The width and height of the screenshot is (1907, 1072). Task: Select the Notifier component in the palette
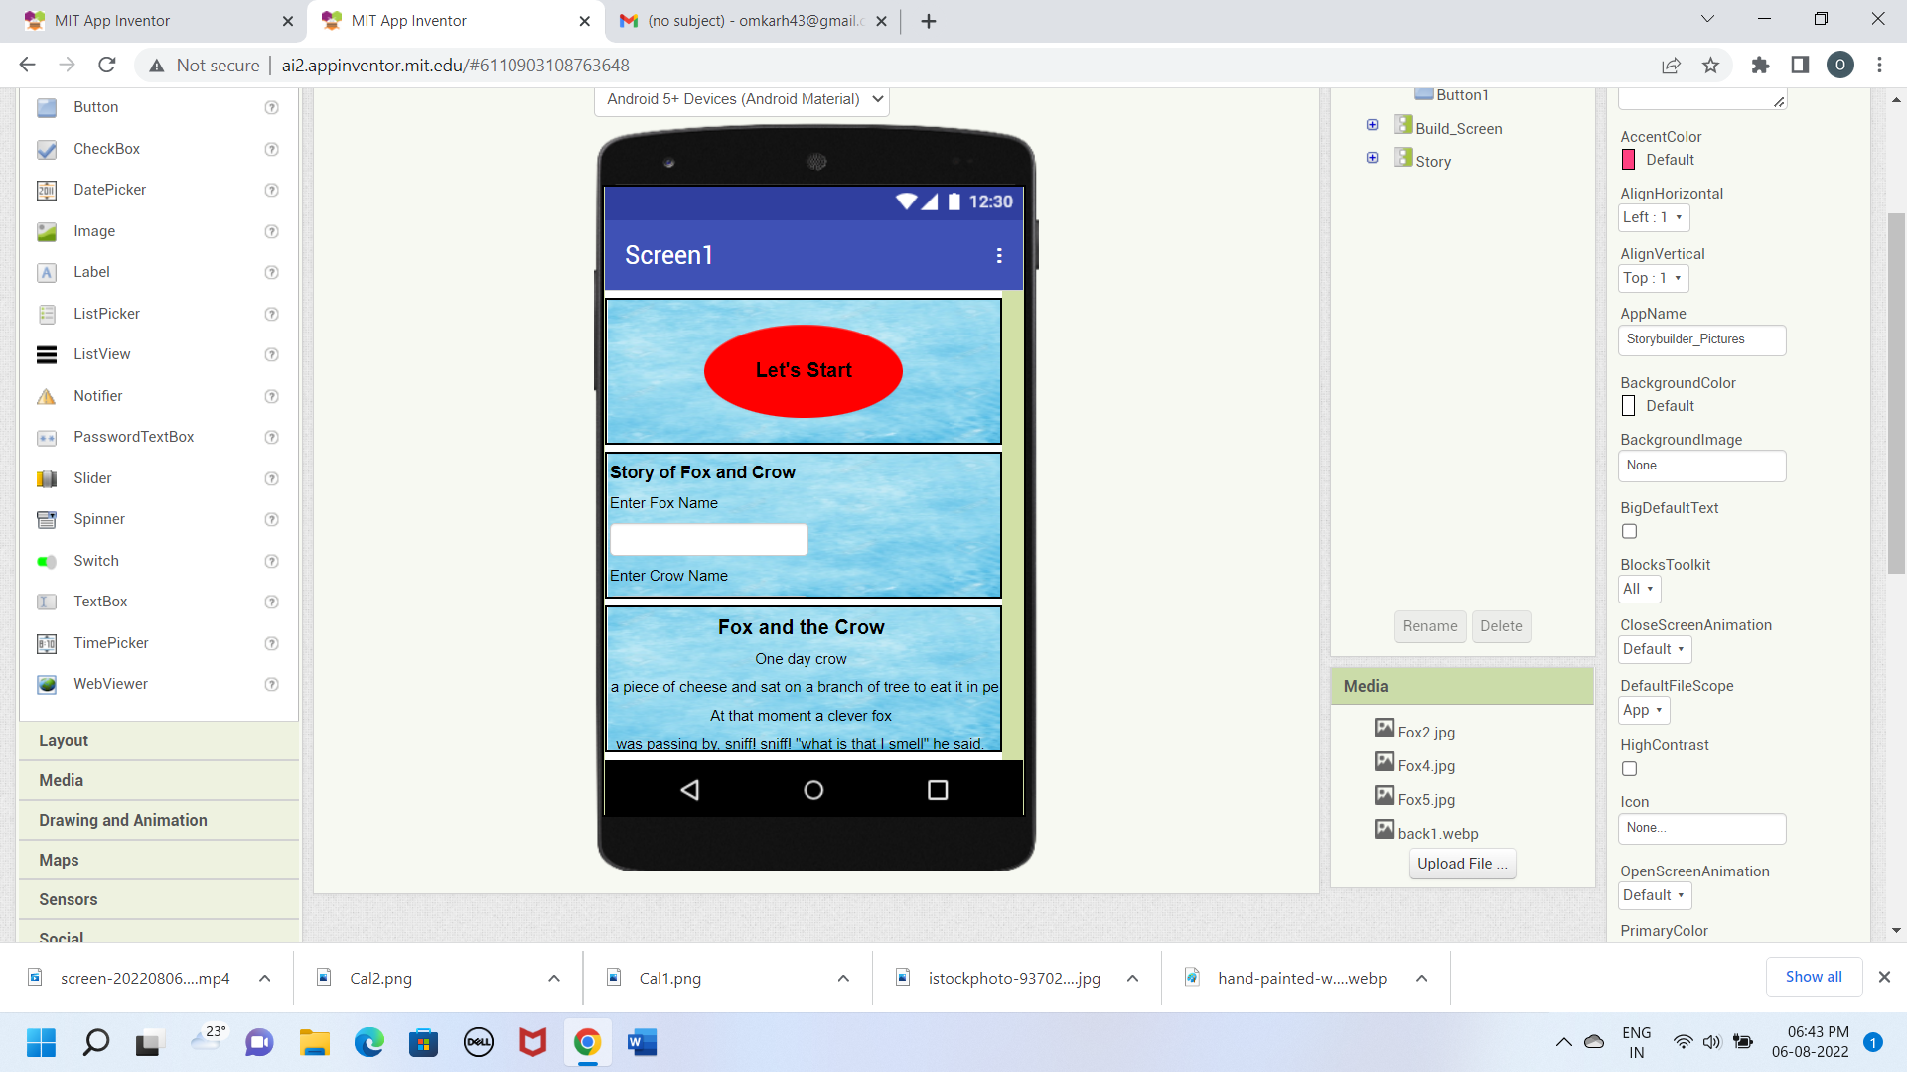[x=97, y=395]
